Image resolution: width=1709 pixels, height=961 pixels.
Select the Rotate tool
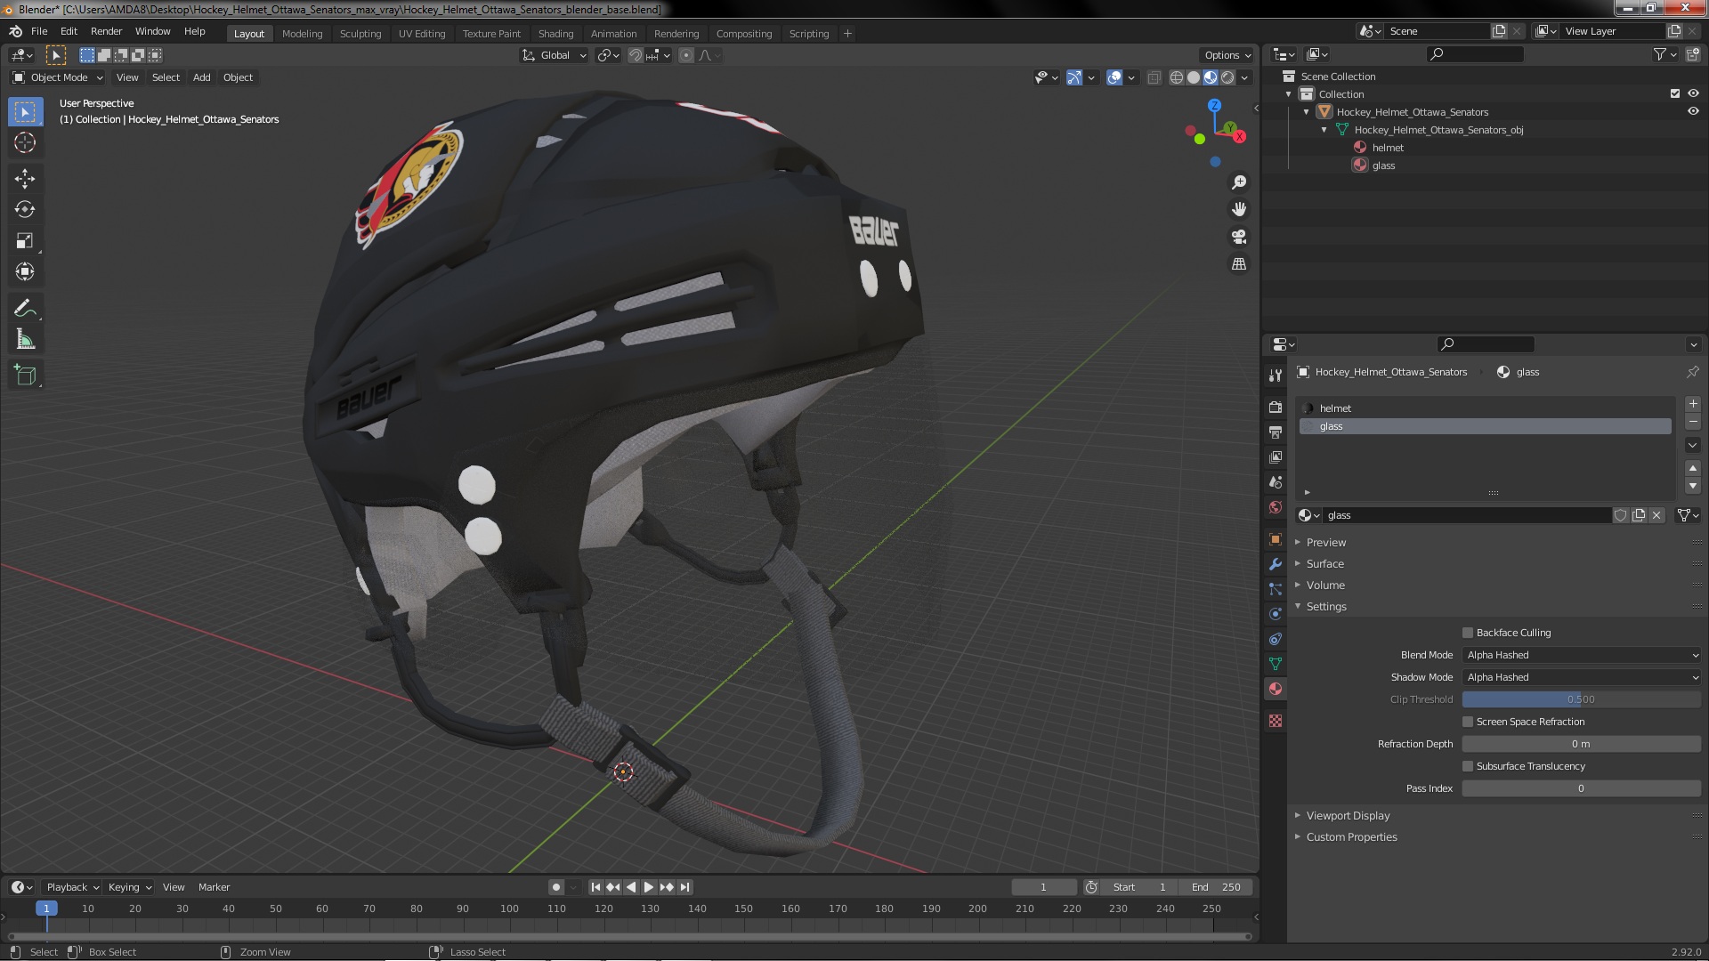tap(25, 209)
